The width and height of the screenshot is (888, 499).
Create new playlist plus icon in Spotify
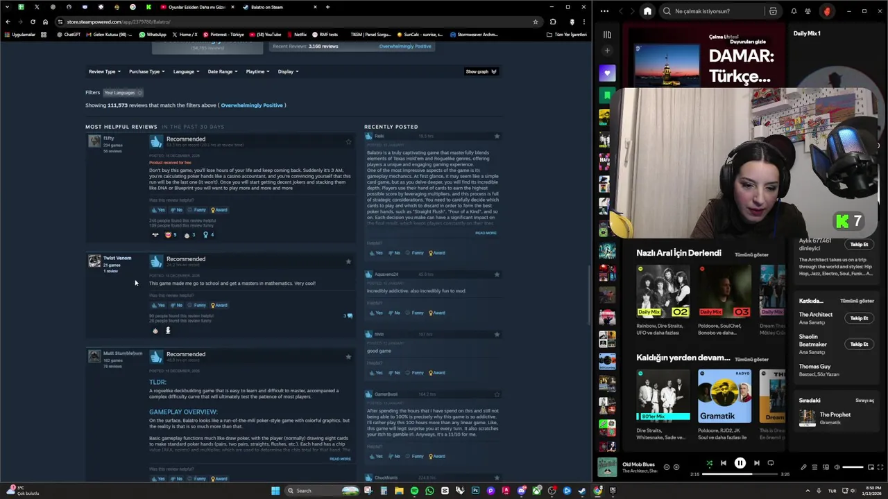(607, 51)
